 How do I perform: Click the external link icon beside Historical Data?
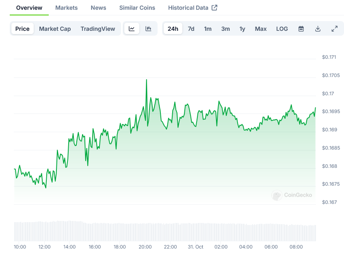(214, 8)
